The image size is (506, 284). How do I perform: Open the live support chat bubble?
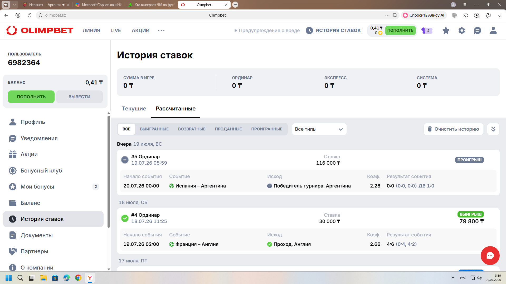click(490, 255)
